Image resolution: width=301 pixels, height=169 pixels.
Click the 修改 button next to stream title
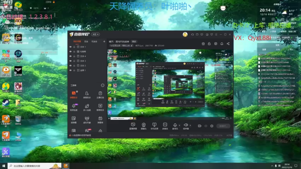[x=134, y=42]
